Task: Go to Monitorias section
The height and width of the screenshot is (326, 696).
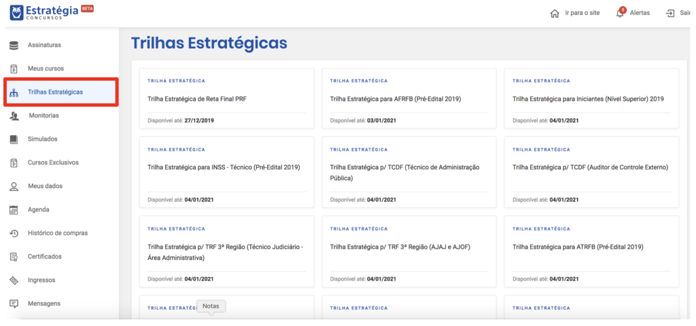Action: coord(44,115)
